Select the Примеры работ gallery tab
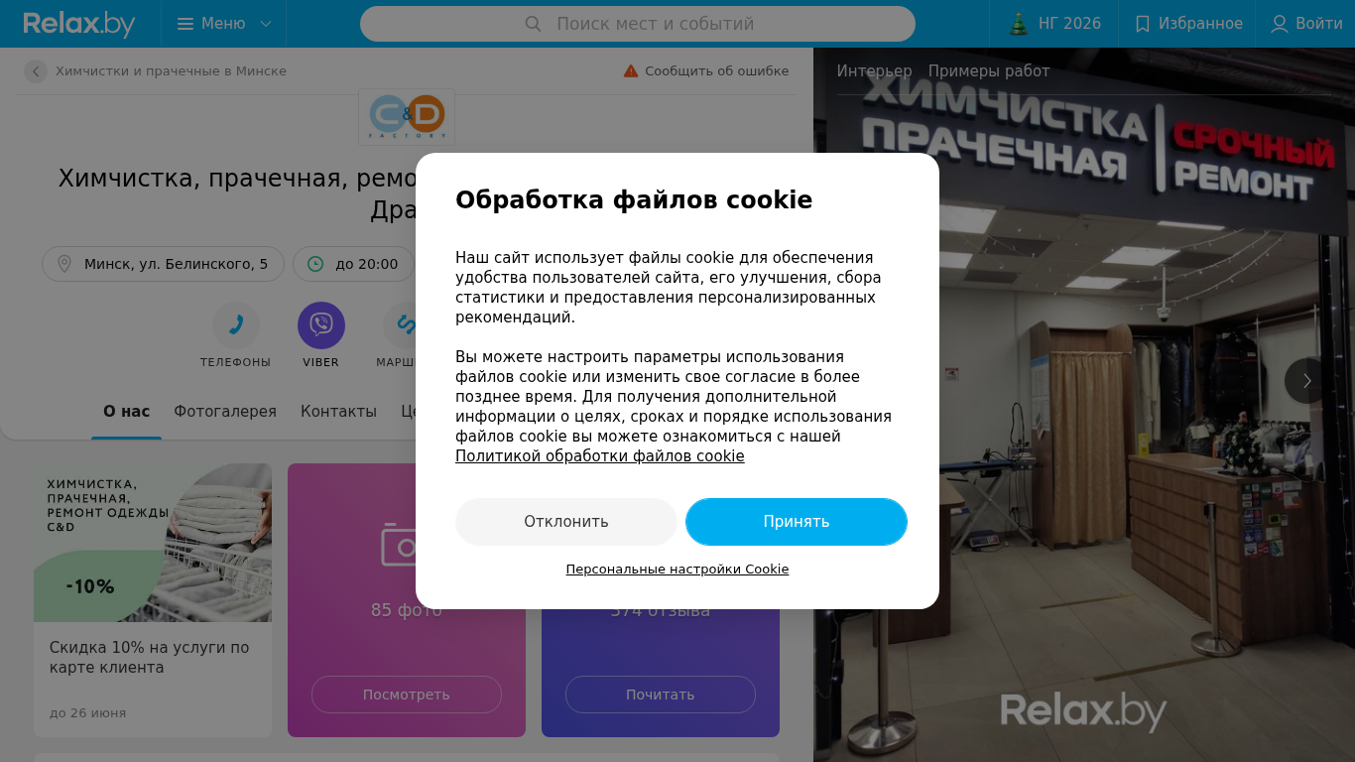Screen dimensions: 1355x762 pyautogui.click(x=989, y=71)
